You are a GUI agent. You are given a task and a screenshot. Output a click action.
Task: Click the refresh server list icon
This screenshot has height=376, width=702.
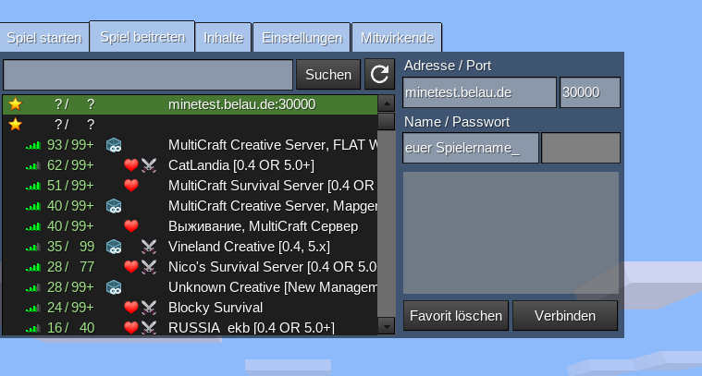tap(378, 74)
